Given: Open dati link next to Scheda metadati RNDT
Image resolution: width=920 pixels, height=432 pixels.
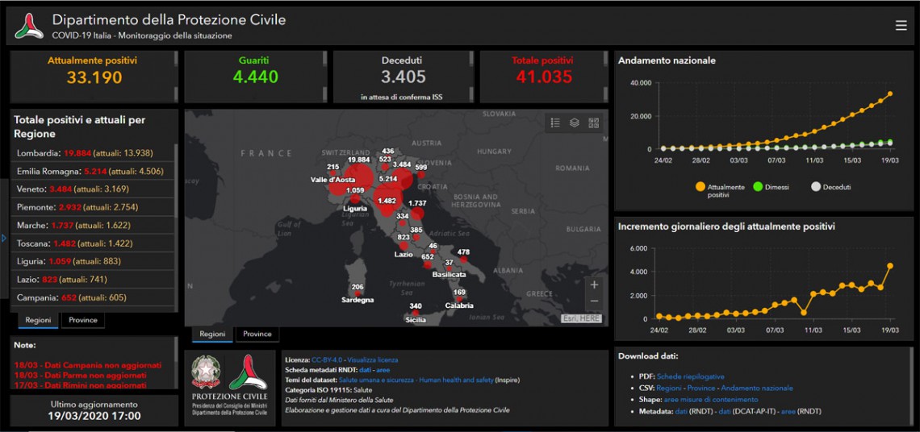Looking at the screenshot, I should (x=365, y=370).
